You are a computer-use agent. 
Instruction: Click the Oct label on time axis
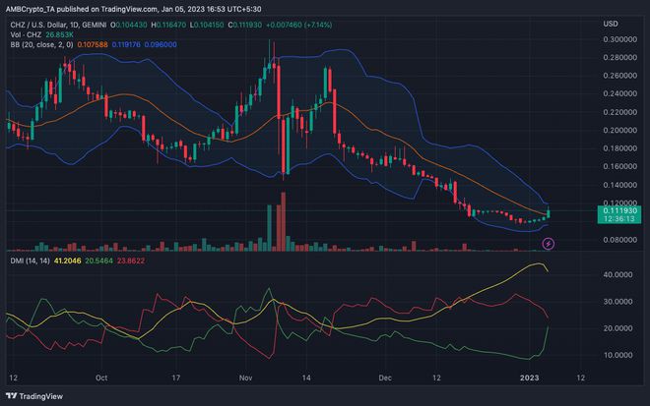101,375
